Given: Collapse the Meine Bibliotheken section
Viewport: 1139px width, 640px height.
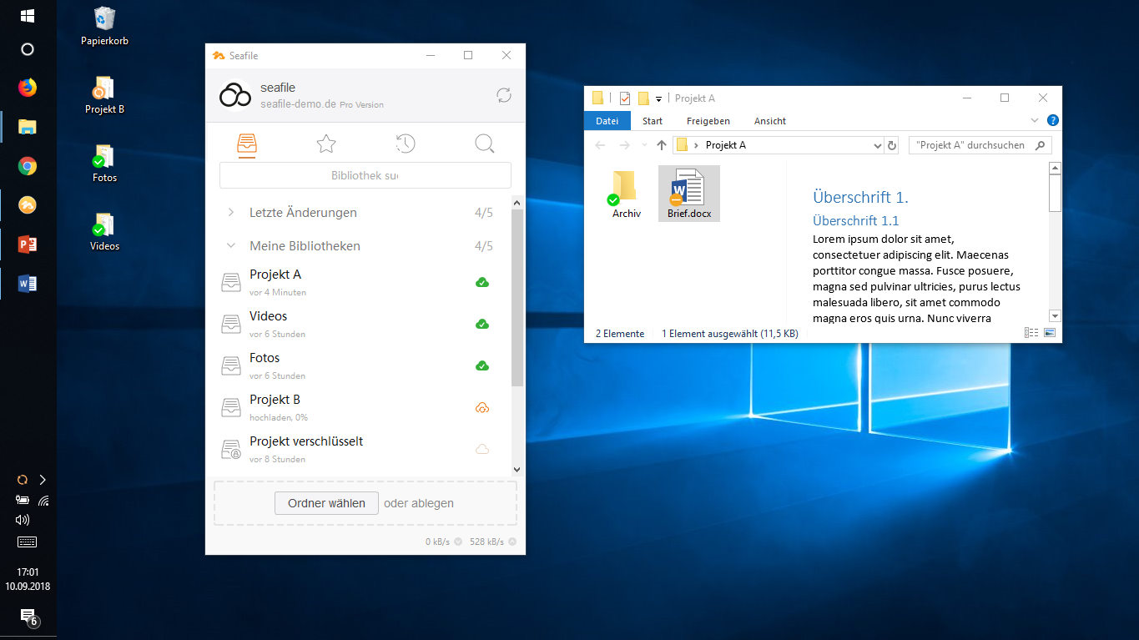Looking at the screenshot, I should coord(232,245).
